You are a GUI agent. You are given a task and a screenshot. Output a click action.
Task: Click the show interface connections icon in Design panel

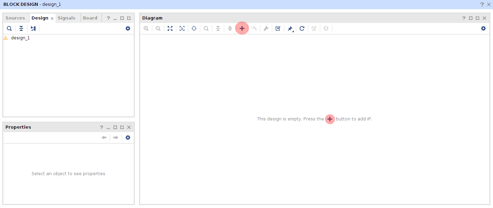click(x=33, y=28)
